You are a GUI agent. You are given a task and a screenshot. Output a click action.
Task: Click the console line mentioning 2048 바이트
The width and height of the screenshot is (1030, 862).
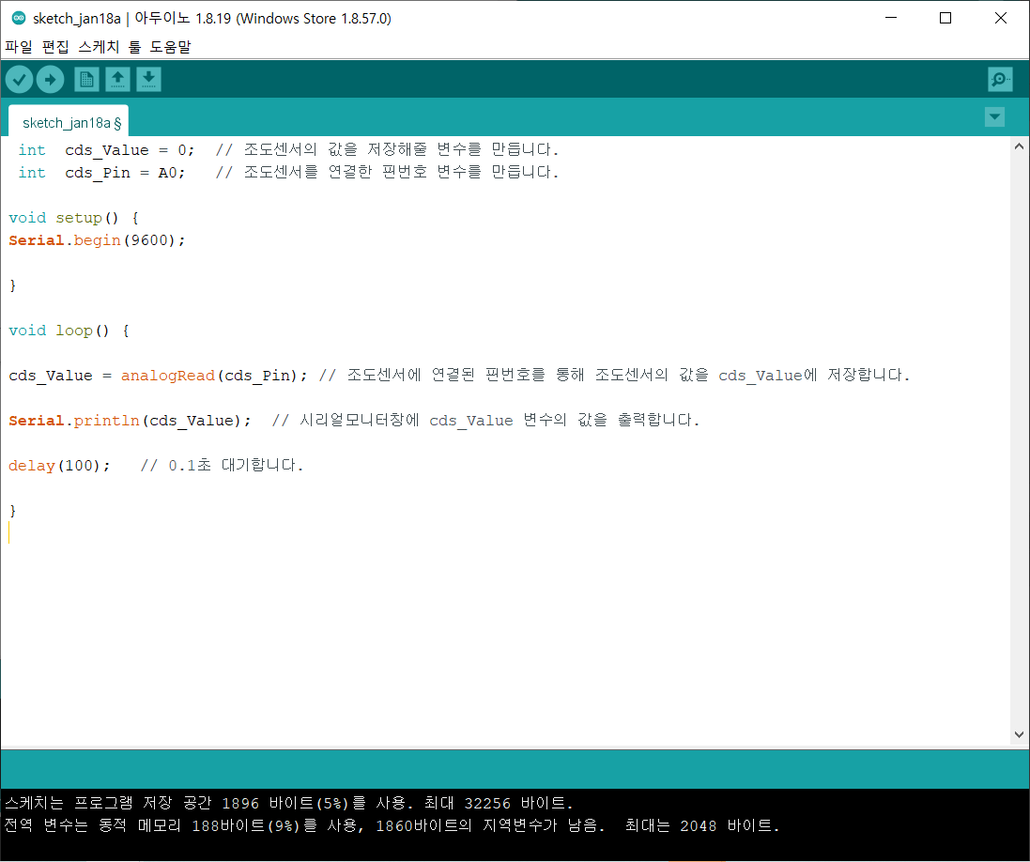click(x=392, y=825)
